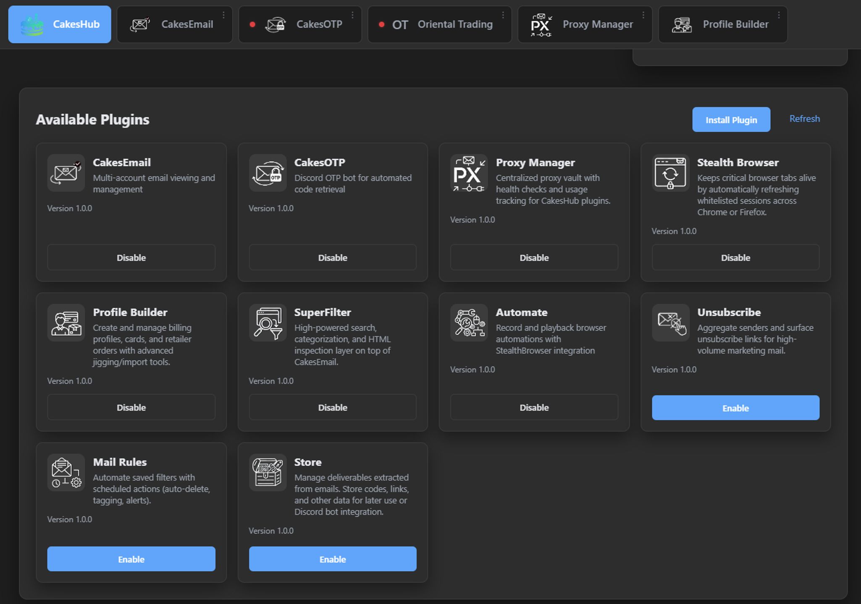Select the Proxy Manager tab
Image resolution: width=861 pixels, height=604 pixels.
point(585,24)
